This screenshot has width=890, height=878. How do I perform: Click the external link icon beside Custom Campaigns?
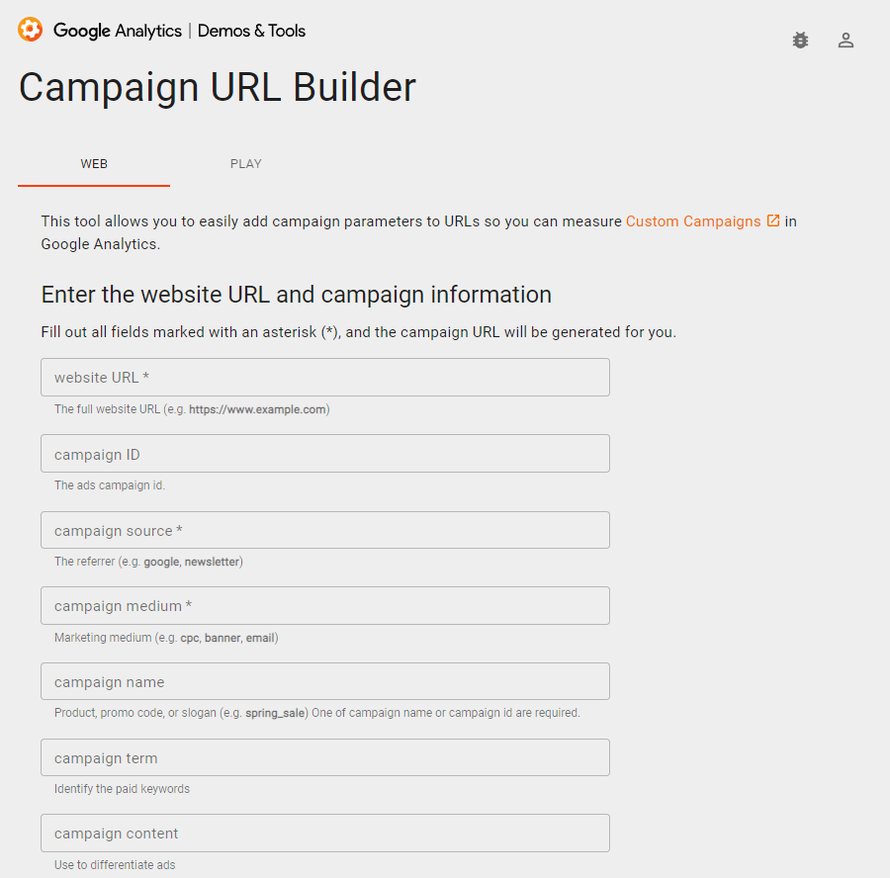click(x=773, y=220)
